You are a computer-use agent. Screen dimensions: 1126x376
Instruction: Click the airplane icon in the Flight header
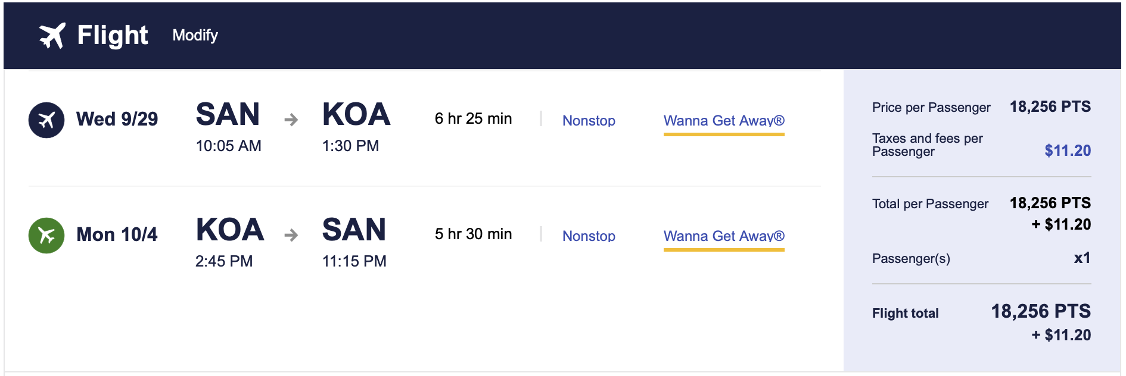(x=51, y=36)
